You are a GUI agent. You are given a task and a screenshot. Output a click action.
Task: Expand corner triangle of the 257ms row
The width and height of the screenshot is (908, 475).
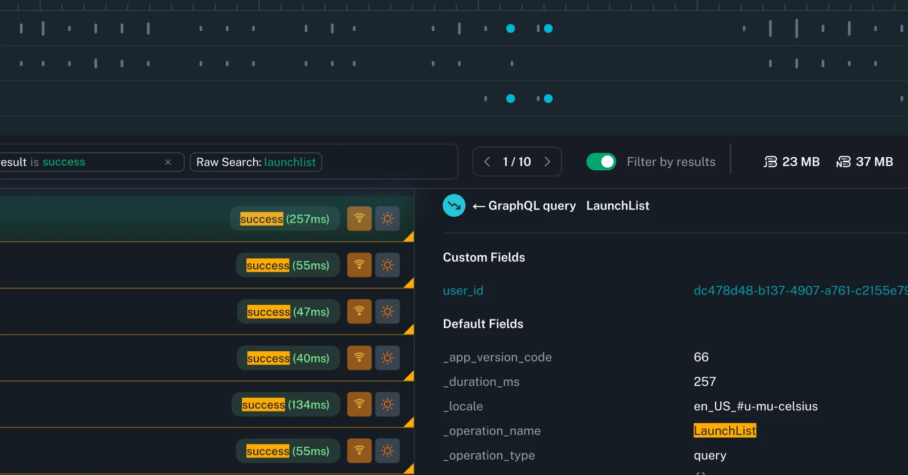(409, 237)
